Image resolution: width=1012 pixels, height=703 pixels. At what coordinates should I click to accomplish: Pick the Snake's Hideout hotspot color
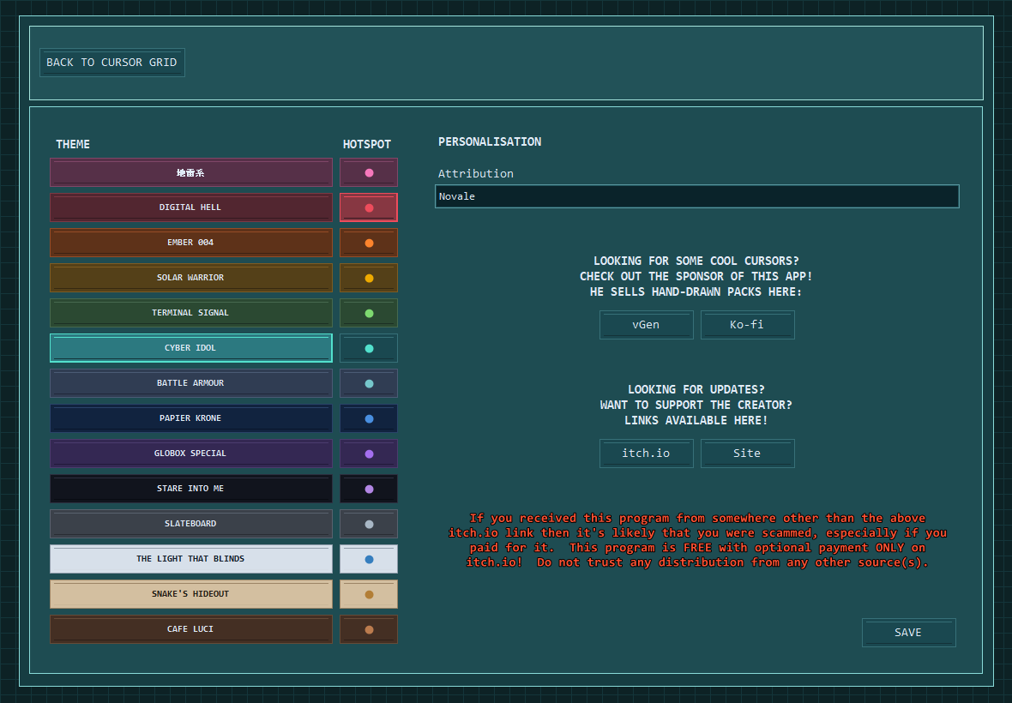click(x=369, y=594)
